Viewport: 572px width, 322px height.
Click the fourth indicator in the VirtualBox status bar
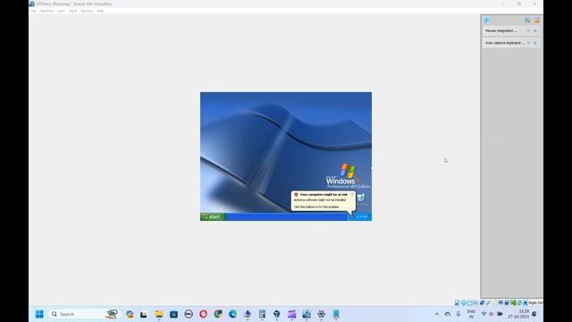coord(476,302)
